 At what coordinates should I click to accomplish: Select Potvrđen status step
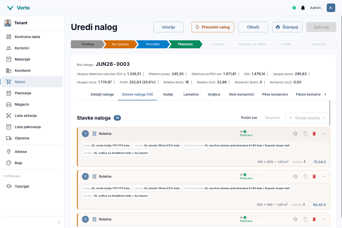click(153, 44)
